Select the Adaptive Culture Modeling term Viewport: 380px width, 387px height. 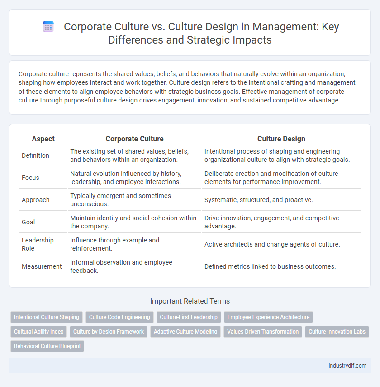coord(185,332)
